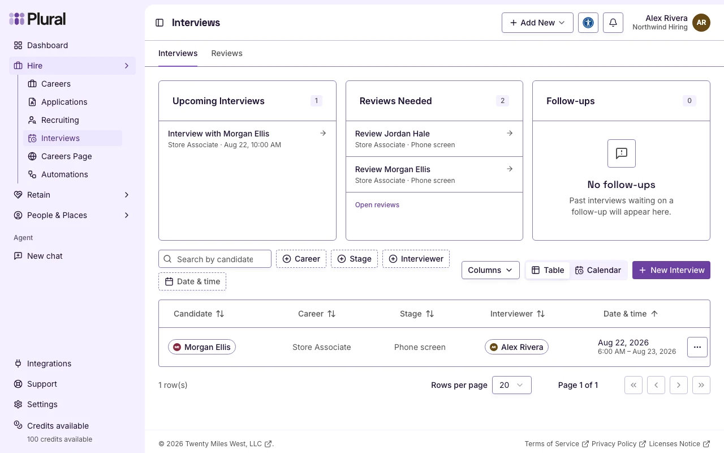
Task: Sort by Career column
Action: coord(317,314)
